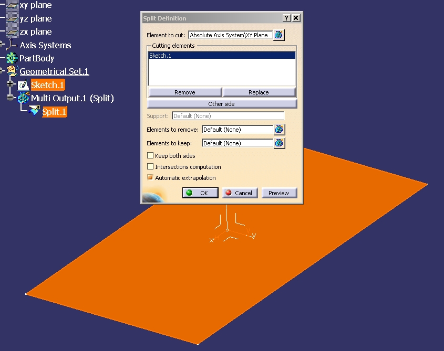Click the Elements to keep field

238,143
